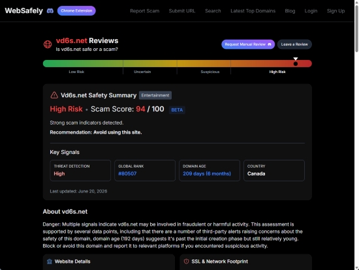Screen dimensions: 359x270
Task: Click 'Strong scam indicators detected.' text
Action: (87, 123)
